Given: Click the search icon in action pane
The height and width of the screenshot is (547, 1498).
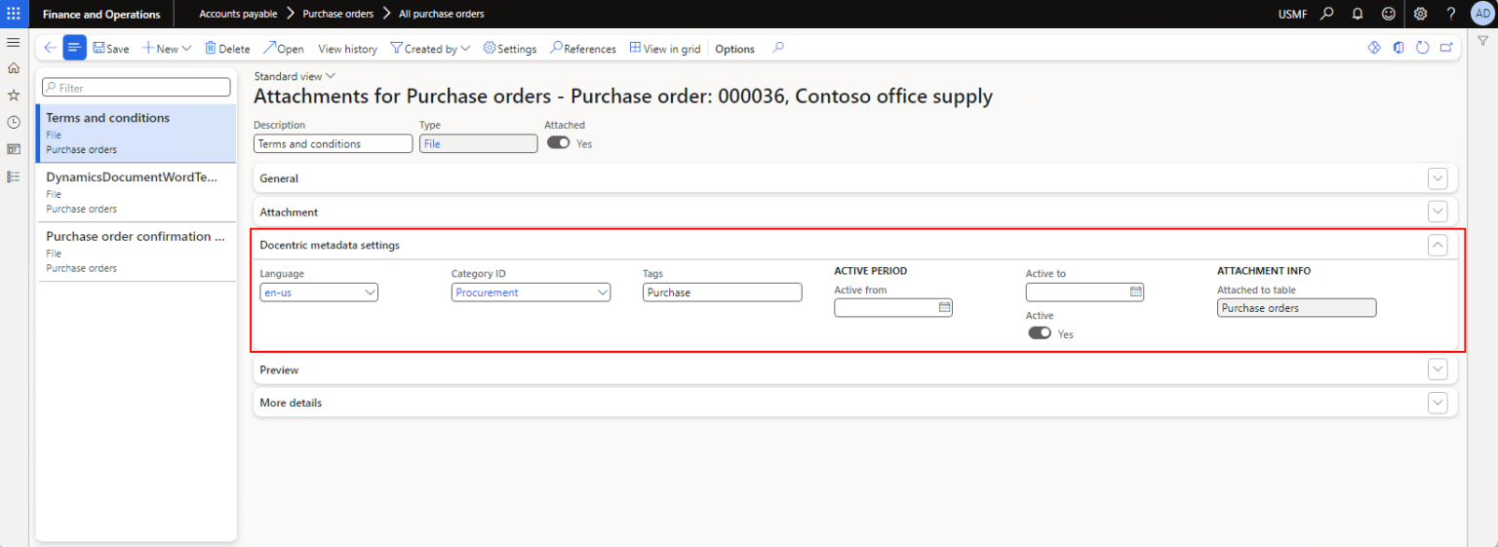Looking at the screenshot, I should coord(778,48).
